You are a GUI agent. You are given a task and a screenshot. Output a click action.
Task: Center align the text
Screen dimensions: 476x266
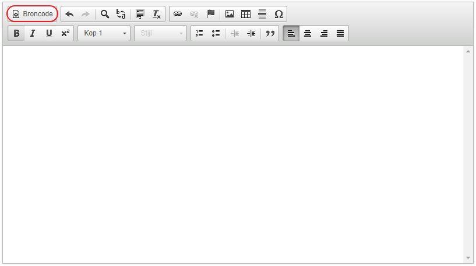[x=308, y=33]
